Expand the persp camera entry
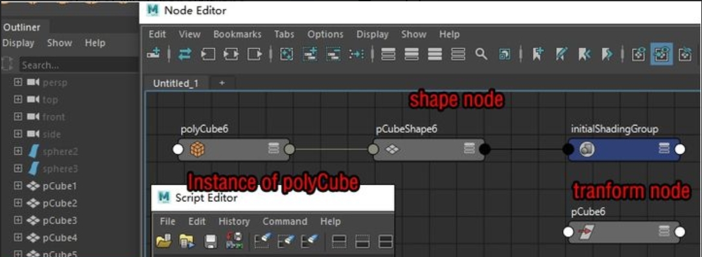 18,83
